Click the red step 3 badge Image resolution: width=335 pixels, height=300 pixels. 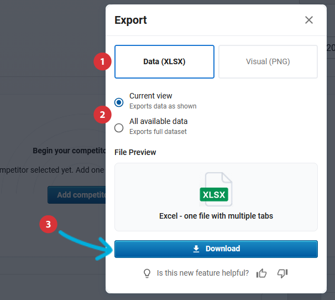coord(49,225)
